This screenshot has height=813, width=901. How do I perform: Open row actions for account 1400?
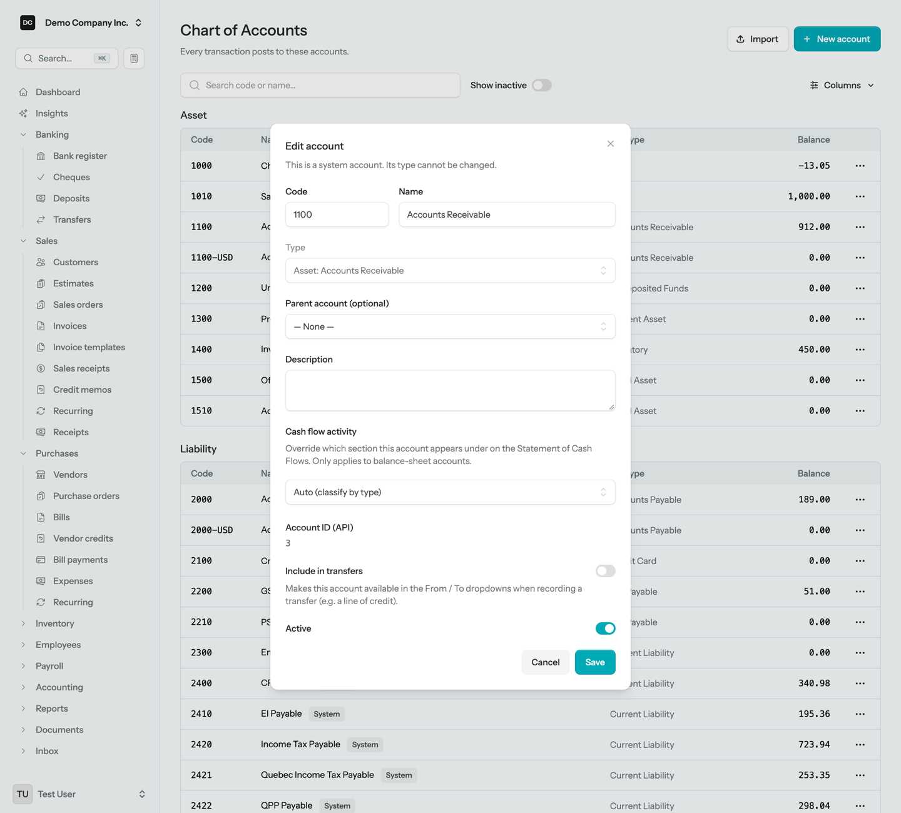860,350
